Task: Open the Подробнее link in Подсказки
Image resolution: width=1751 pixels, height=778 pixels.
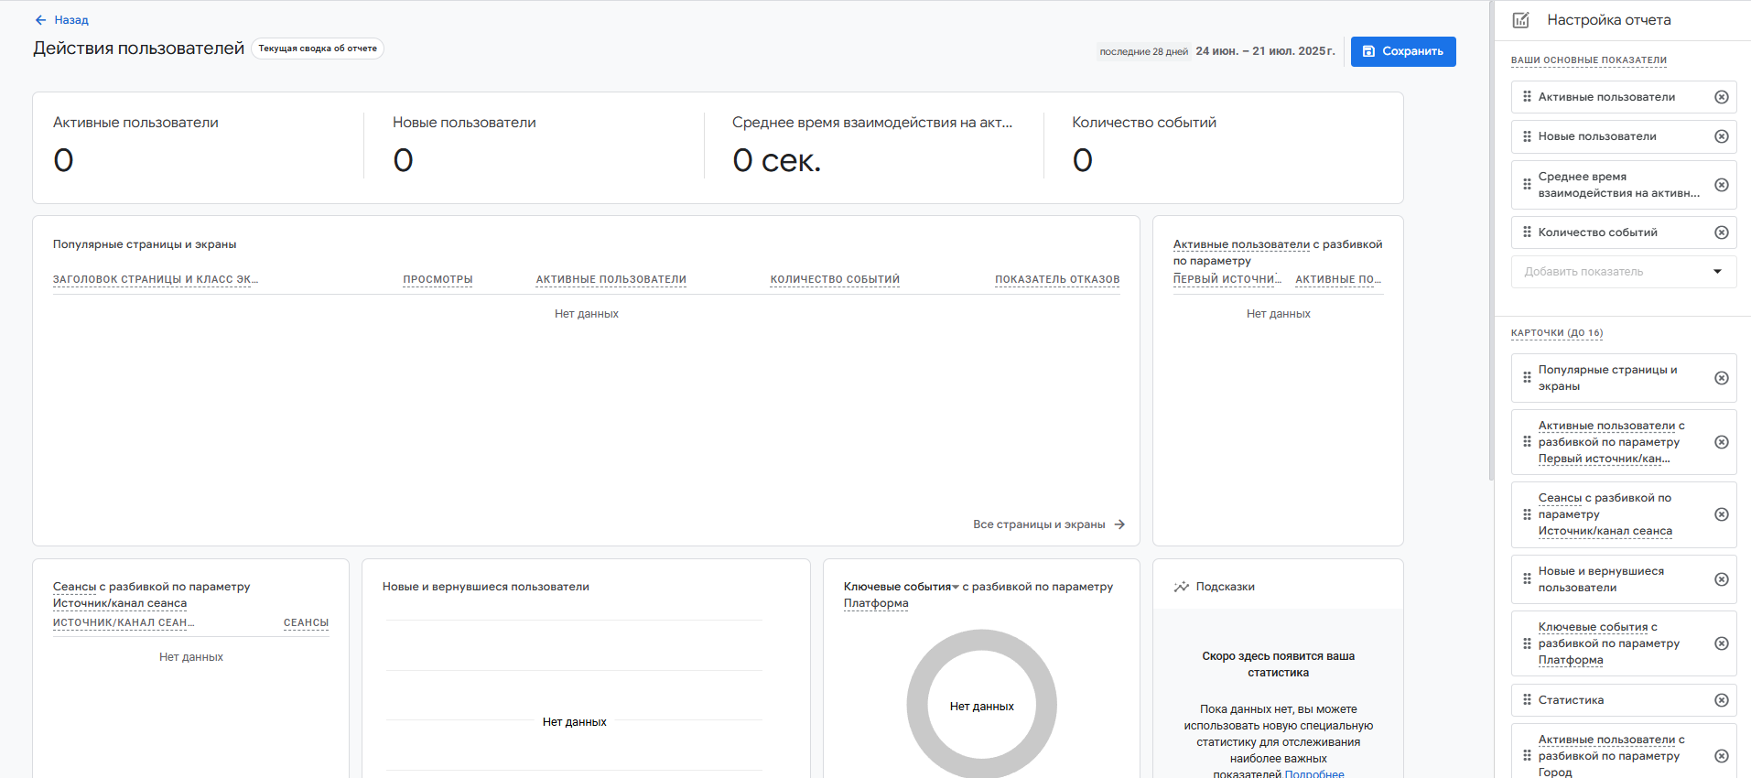Action: (1314, 773)
